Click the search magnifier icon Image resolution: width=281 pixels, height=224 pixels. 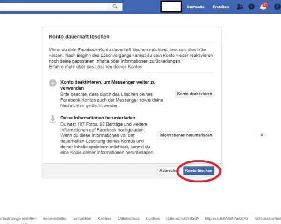pos(115,7)
